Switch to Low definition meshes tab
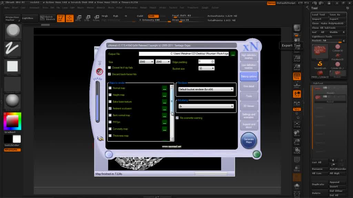353x198 pixels. tap(249, 66)
